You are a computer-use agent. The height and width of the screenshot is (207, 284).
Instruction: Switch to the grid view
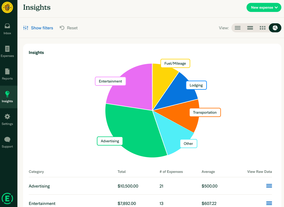262,28
